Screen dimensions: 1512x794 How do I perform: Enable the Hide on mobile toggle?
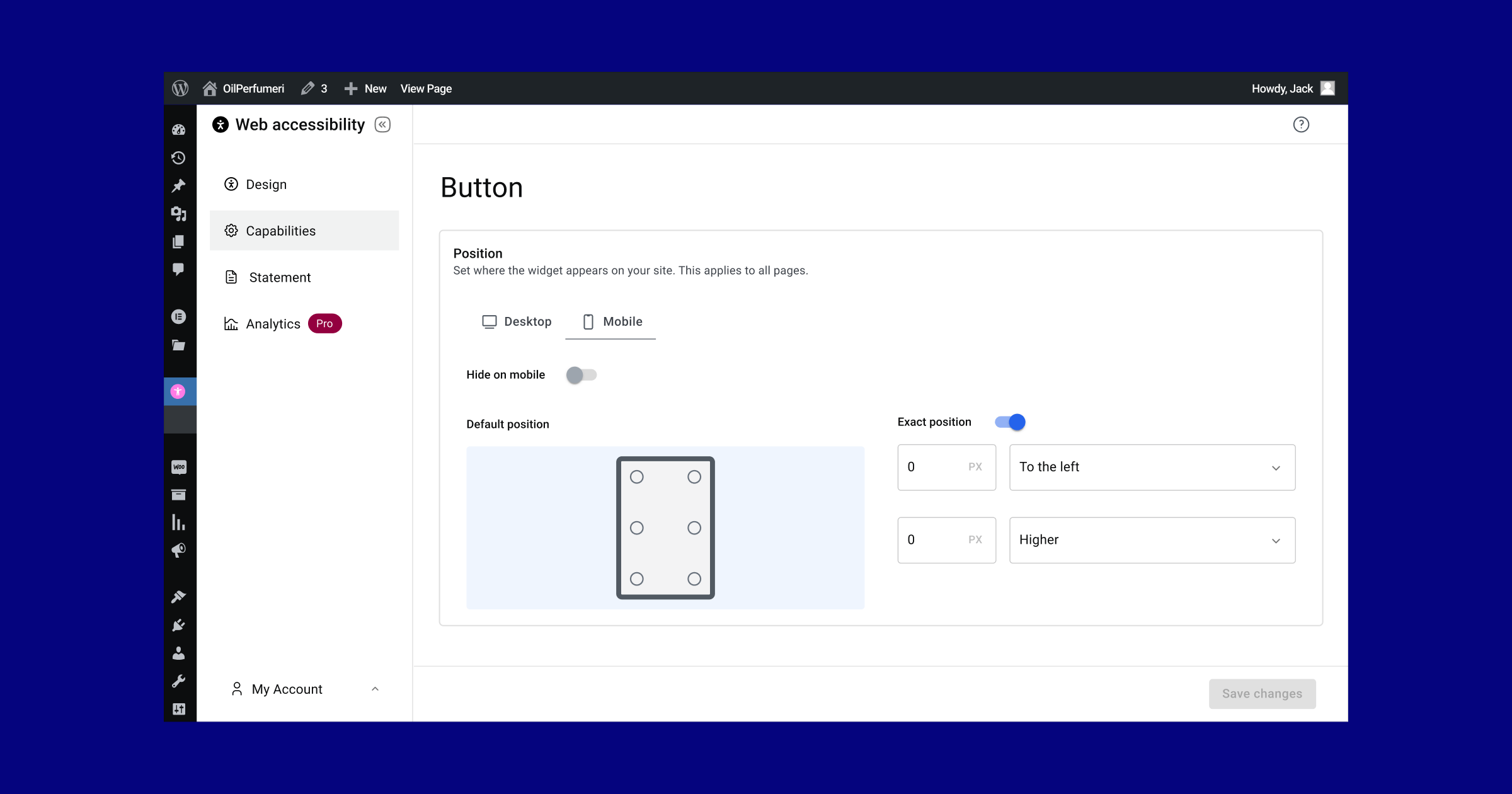[581, 375]
